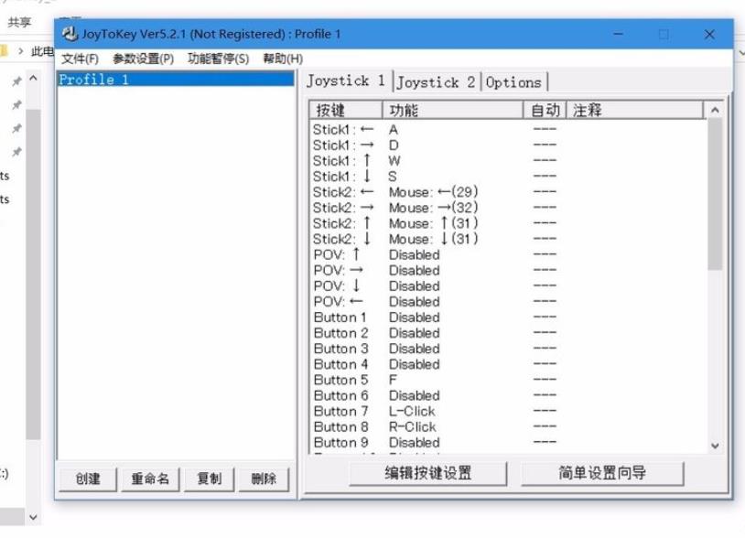Select the Stick2 → row Mouse →(32)
Viewport: 745px width, 538px height.
point(507,208)
